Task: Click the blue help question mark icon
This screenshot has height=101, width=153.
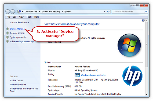Action: coord(143,20)
